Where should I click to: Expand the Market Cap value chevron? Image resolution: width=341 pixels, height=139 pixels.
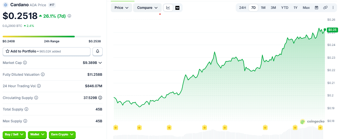(100, 63)
